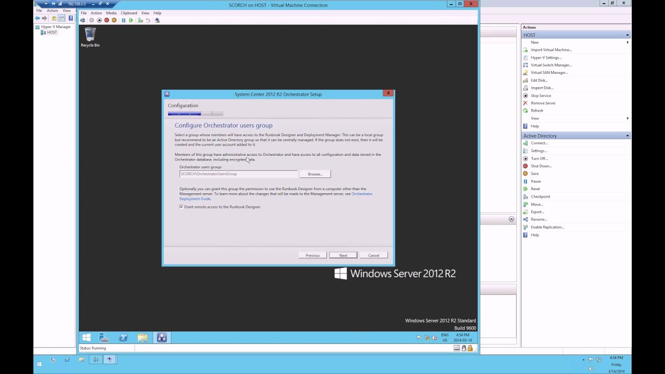This screenshot has height=374, width=665.
Task: Open the Clipboard menu
Action: (129, 13)
